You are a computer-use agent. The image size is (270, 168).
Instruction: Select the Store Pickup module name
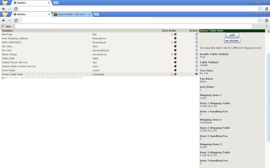click(x=9, y=54)
